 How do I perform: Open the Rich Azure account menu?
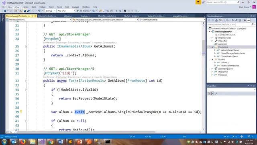tap(245, 7)
